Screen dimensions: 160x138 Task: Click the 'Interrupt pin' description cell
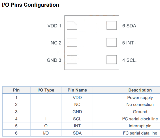point(140,126)
